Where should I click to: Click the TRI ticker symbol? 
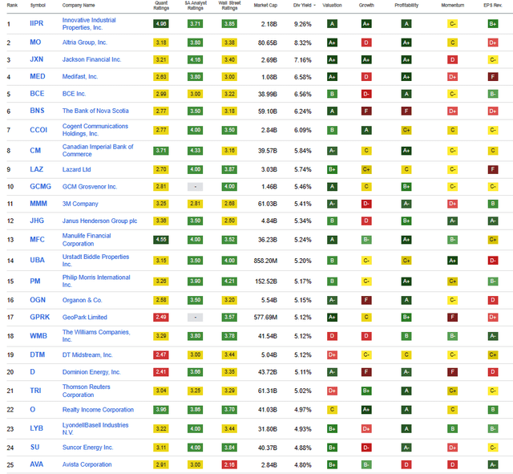35,391
